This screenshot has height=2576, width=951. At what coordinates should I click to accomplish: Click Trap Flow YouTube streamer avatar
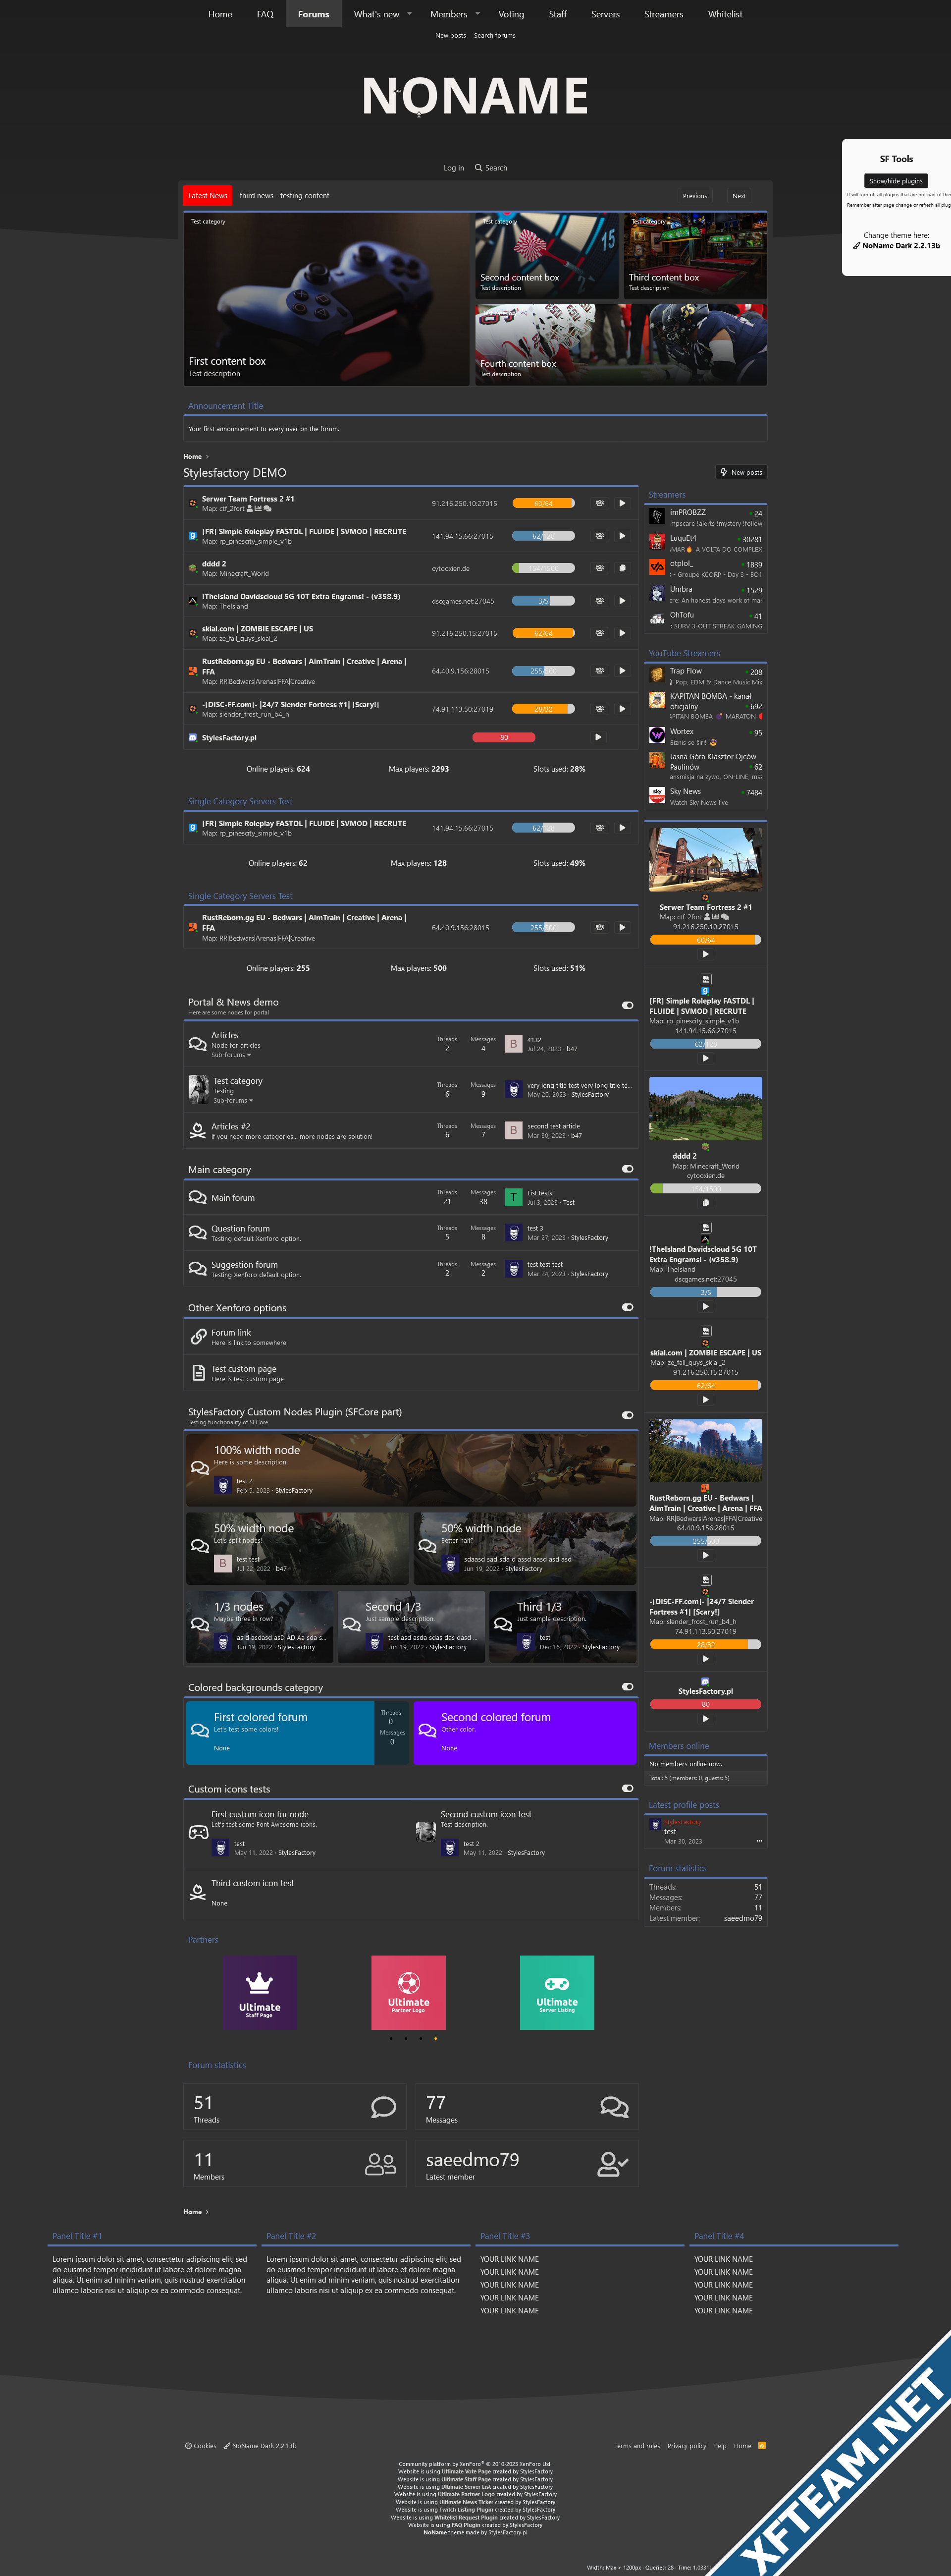pyautogui.click(x=656, y=675)
